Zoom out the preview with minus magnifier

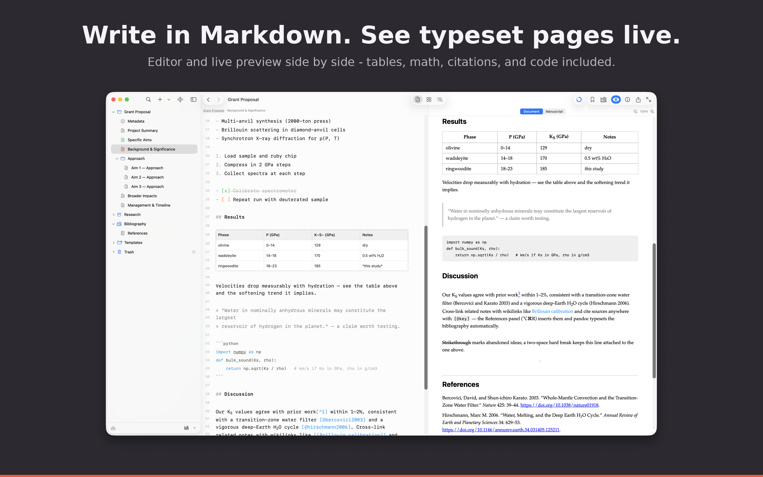pos(635,111)
